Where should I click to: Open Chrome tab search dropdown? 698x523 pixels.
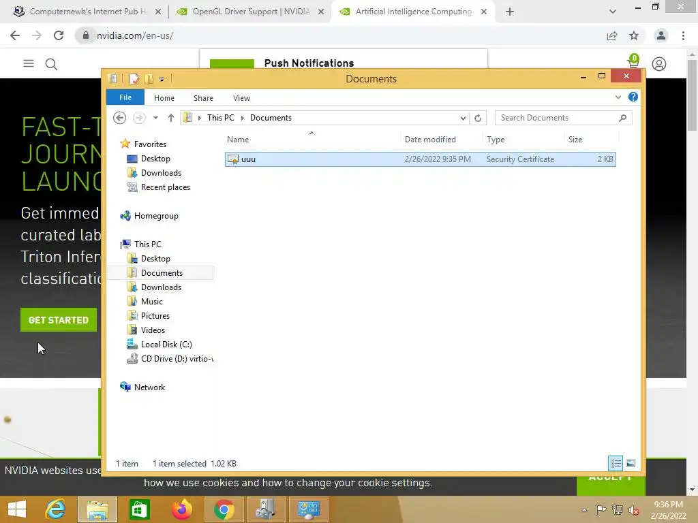tap(613, 12)
